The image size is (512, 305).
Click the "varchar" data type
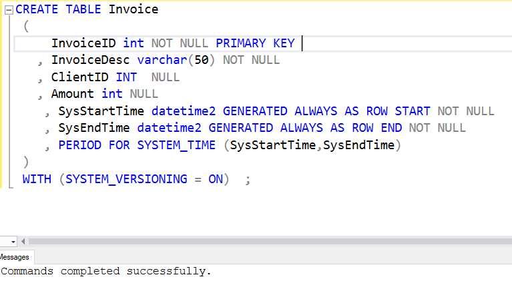(x=162, y=60)
